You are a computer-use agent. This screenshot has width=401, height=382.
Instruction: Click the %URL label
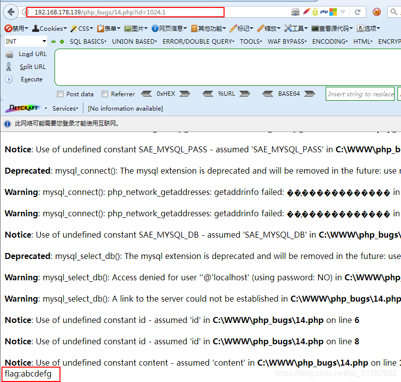click(x=227, y=94)
